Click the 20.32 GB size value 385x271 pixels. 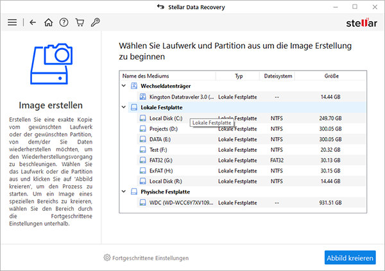point(330,150)
